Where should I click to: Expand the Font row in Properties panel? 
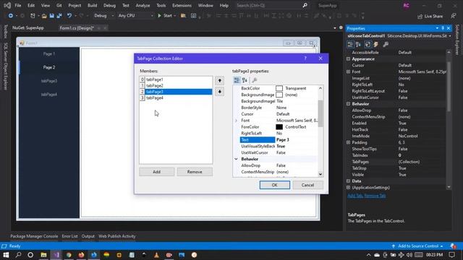coord(348,71)
